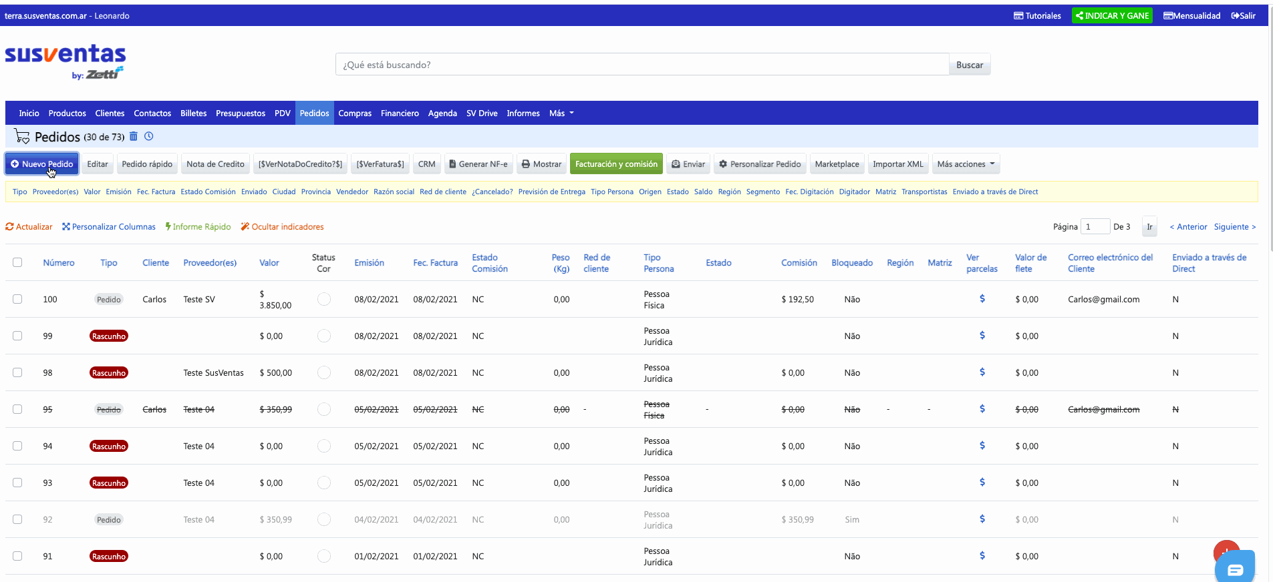The image size is (1273, 582).
Task: Click the Pedido rápido button
Action: [x=147, y=164]
